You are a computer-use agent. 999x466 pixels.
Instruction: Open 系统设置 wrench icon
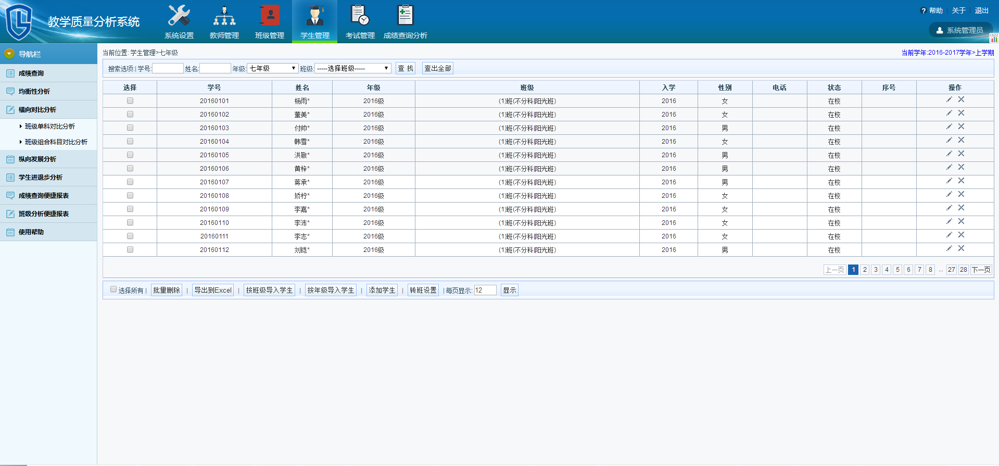pyautogui.click(x=179, y=16)
